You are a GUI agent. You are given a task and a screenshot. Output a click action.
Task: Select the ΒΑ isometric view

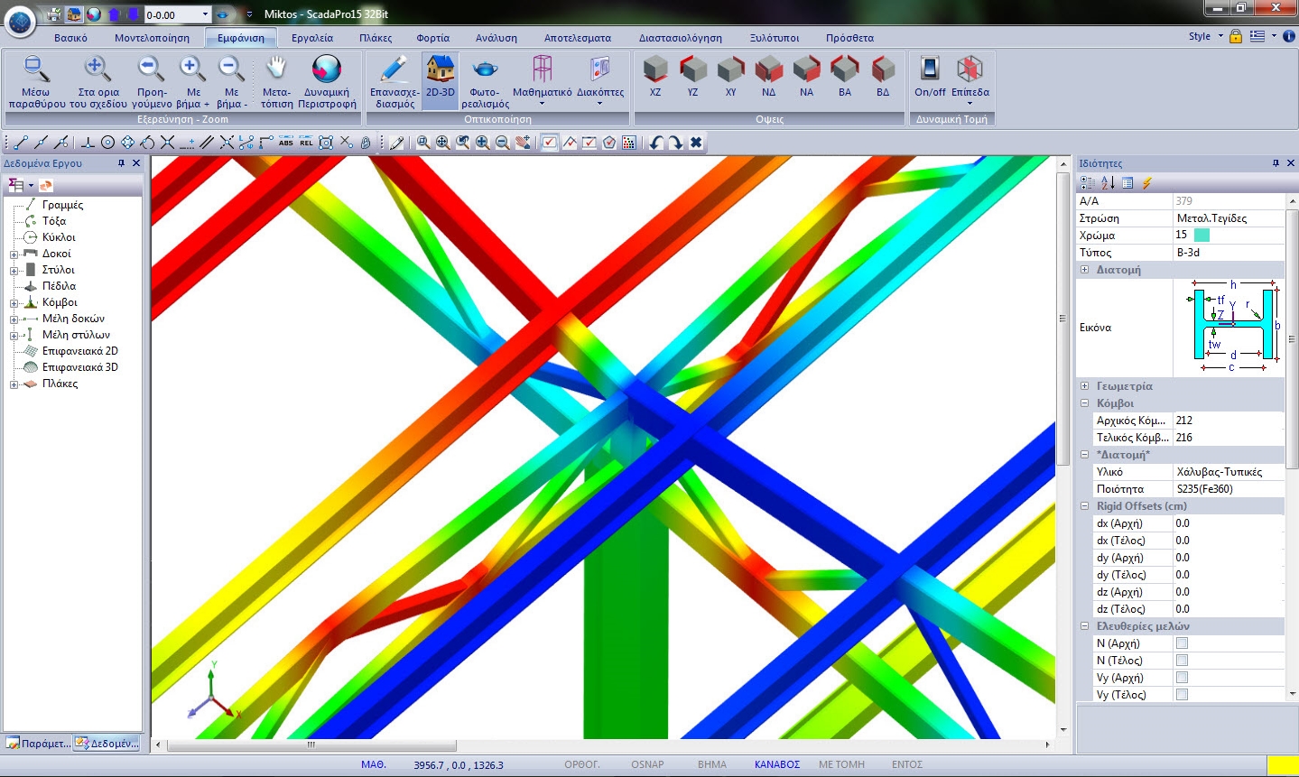(x=844, y=69)
